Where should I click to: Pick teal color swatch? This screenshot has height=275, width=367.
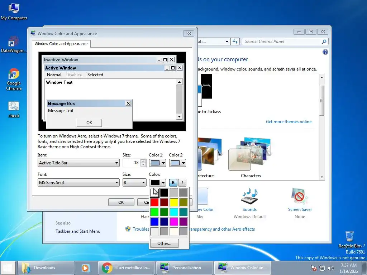tap(183, 212)
